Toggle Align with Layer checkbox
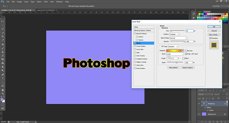This screenshot has width=229, height=123. (186, 54)
